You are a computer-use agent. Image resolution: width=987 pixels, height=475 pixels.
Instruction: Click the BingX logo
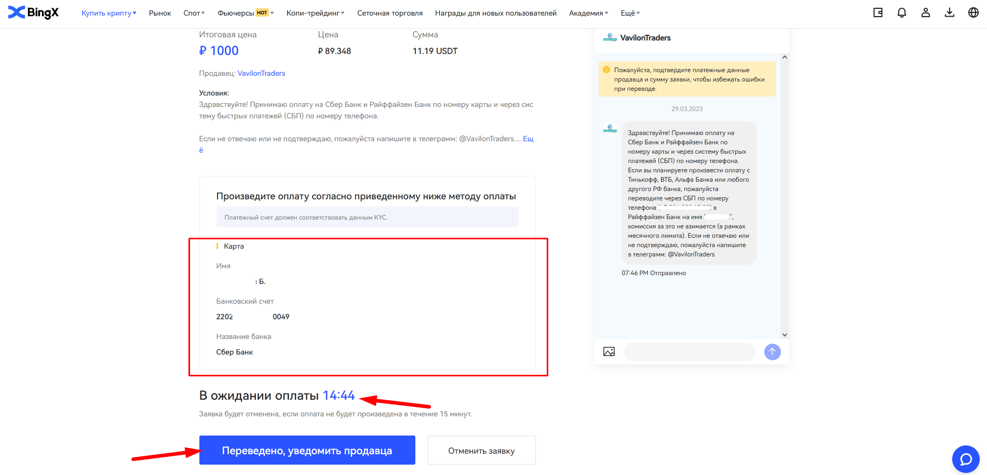click(x=34, y=12)
